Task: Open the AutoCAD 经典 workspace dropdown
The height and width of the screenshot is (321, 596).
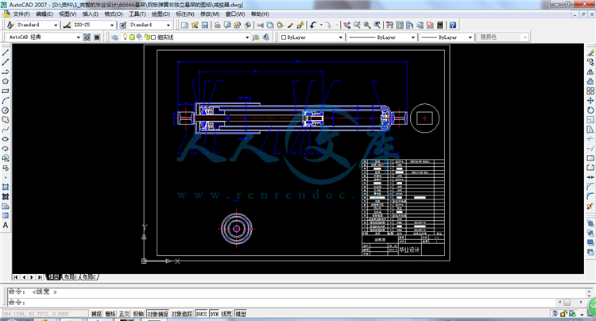Action: (79, 37)
